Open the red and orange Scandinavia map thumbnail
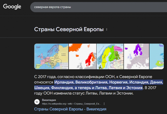 [x=82, y=56]
